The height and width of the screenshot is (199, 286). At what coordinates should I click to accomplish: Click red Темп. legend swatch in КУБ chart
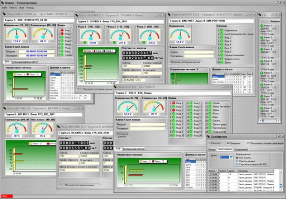[x=153, y=161]
